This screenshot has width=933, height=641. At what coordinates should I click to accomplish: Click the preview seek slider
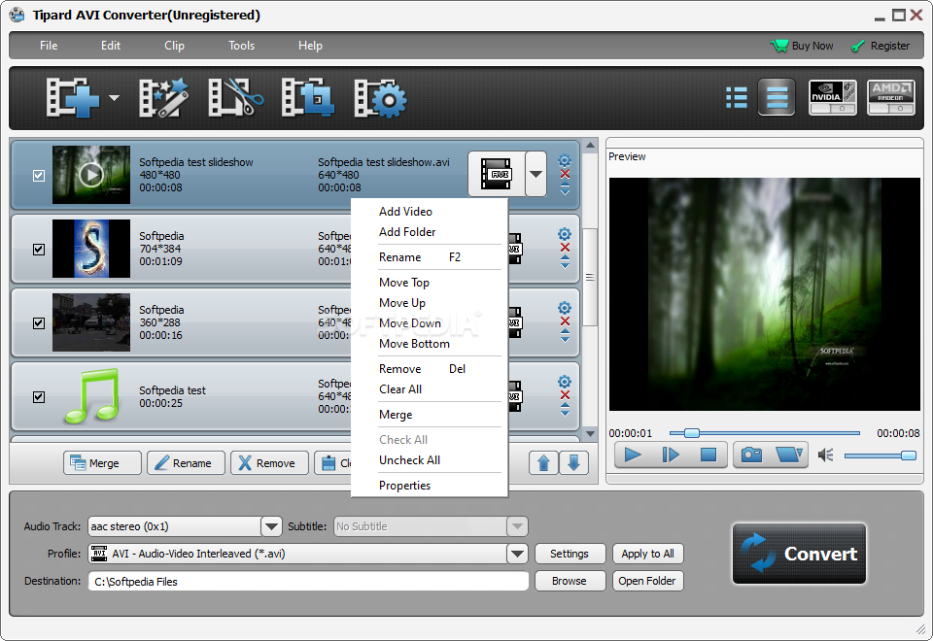[765, 433]
